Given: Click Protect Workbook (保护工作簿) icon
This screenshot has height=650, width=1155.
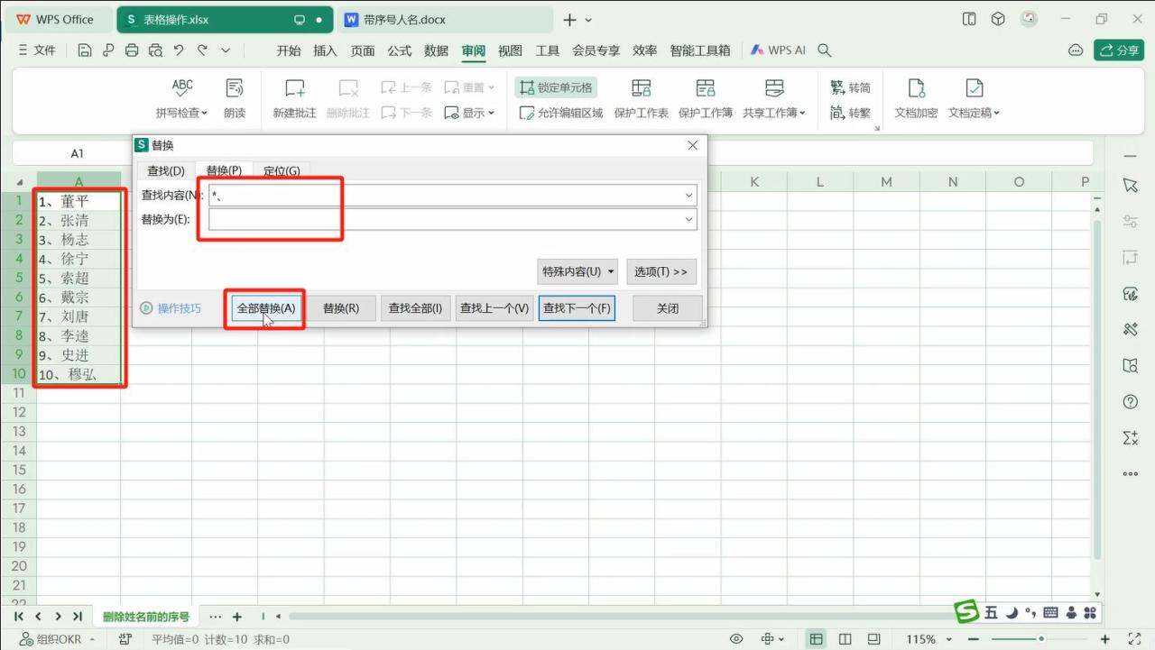Looking at the screenshot, I should point(706,88).
